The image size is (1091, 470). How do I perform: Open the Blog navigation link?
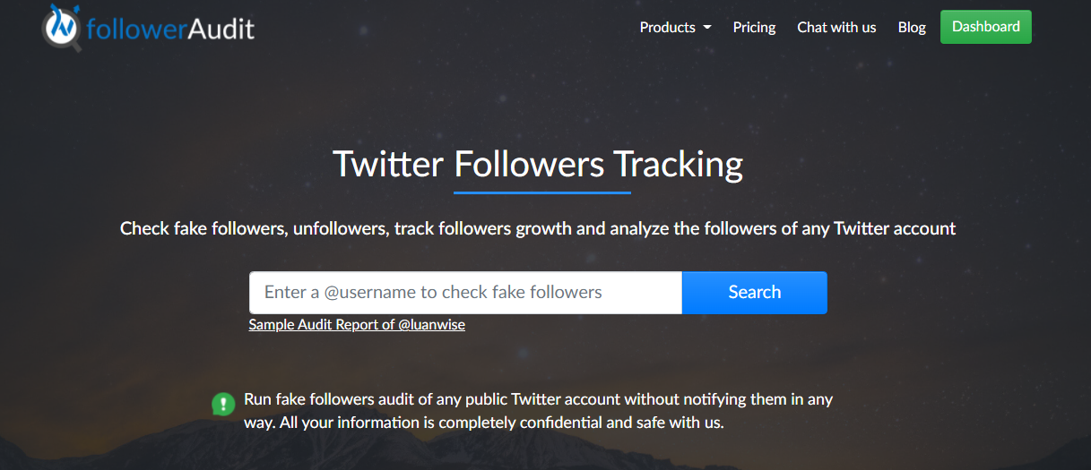pos(912,27)
